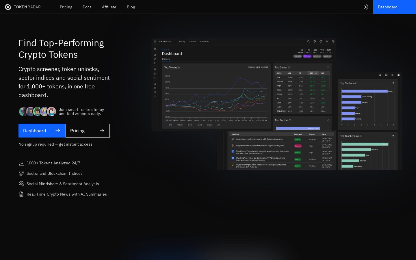Open the Blog navigation item
The image size is (416, 260).
pos(131,7)
